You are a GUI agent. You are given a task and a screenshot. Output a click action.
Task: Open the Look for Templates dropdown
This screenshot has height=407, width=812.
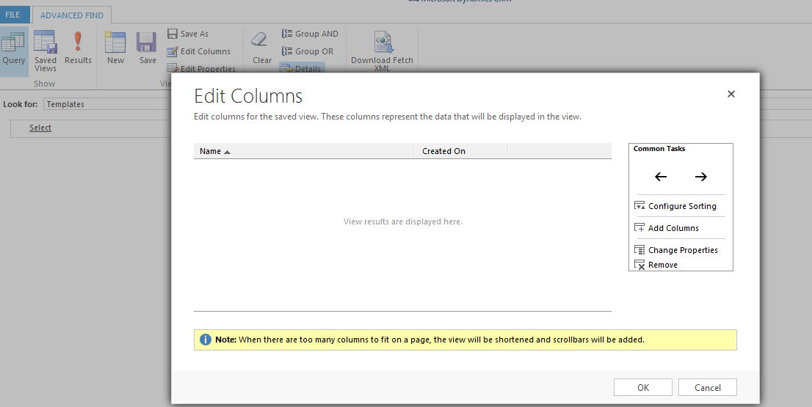[108, 104]
